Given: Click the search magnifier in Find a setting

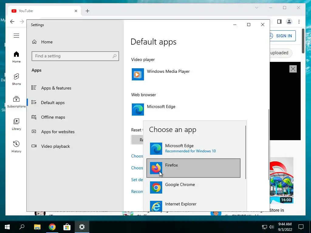Looking at the screenshot, I should pyautogui.click(x=114, y=56).
